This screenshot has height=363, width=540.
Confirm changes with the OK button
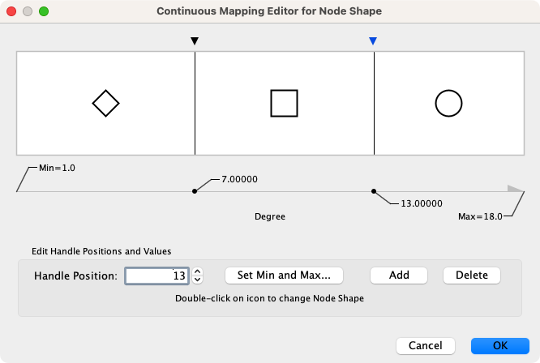tap(500, 346)
